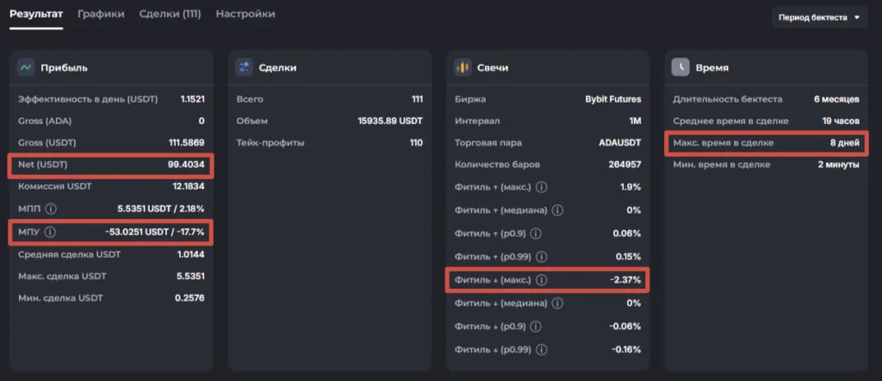Open the Период бектеста dropdown

(819, 17)
